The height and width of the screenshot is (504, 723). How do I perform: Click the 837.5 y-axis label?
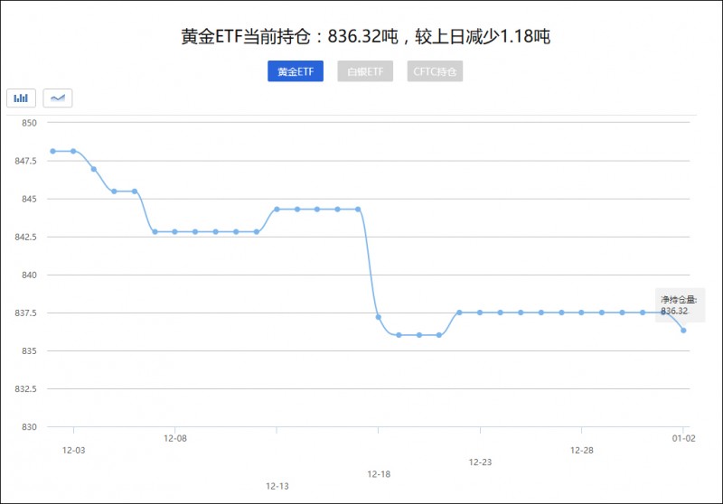pos(26,313)
